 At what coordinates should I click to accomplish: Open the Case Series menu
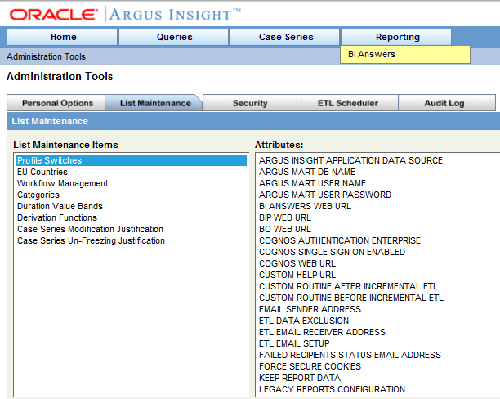[x=285, y=37]
